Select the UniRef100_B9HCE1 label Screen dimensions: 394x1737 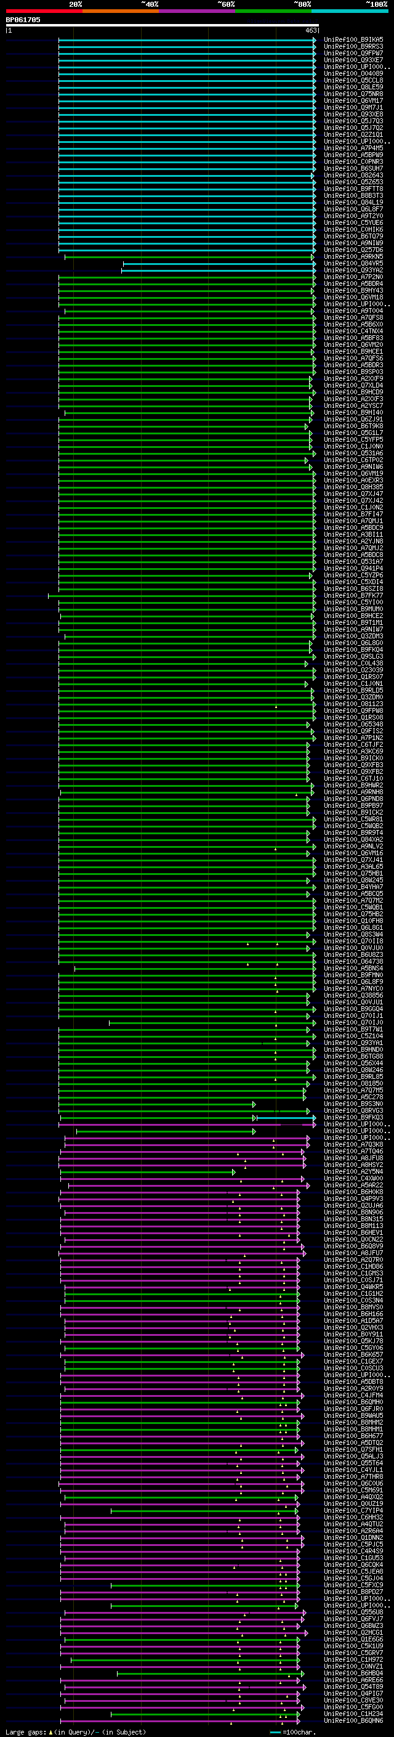click(353, 351)
